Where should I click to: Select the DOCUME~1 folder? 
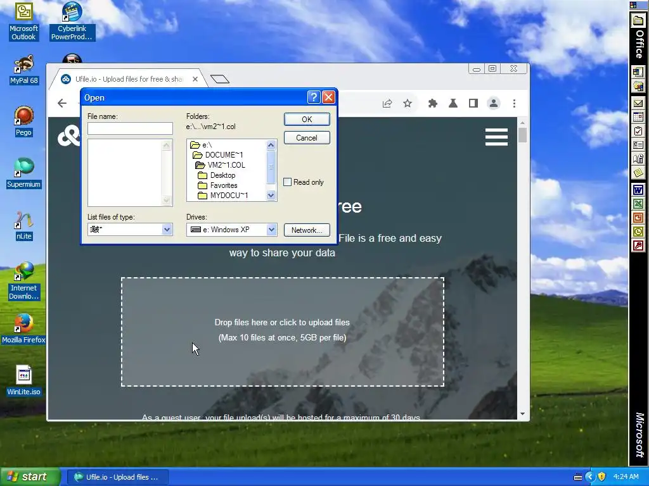point(218,155)
